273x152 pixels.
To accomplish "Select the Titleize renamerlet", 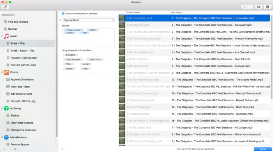I will coord(15,116).
